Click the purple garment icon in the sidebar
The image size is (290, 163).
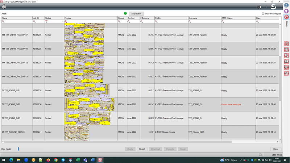click(x=286, y=11)
